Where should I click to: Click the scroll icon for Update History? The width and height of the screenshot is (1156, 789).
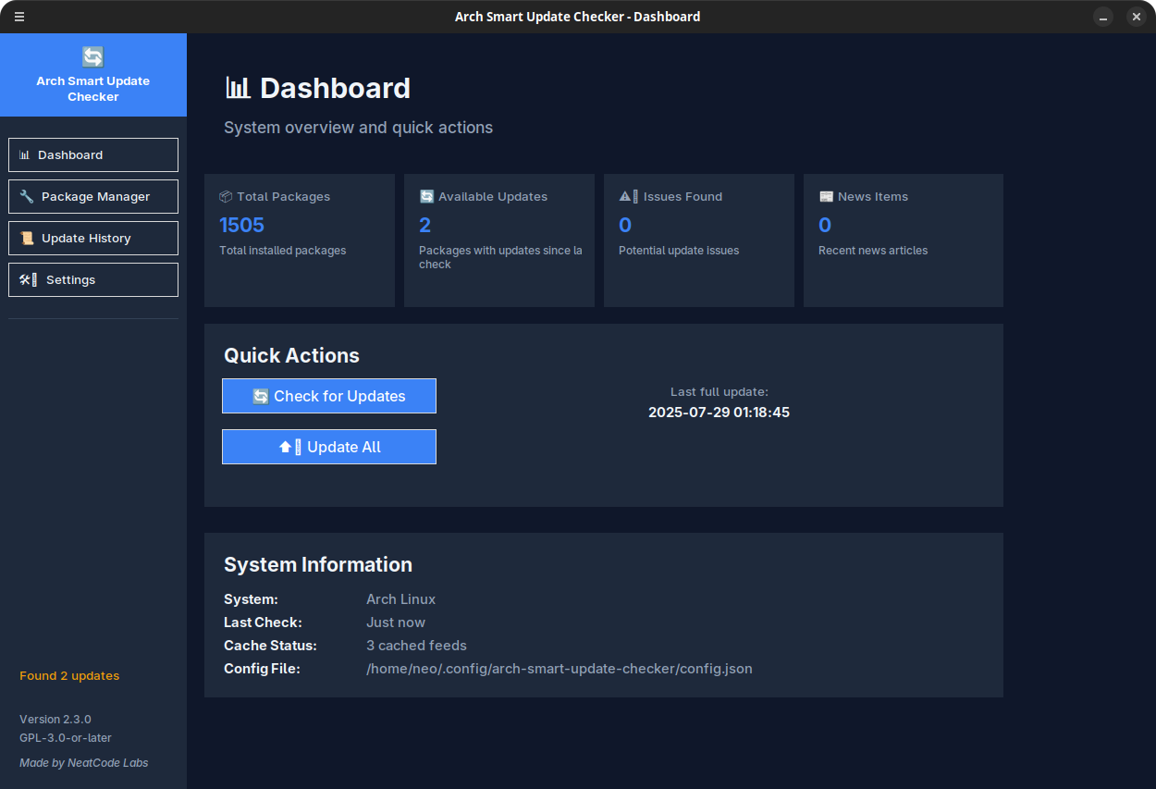27,239
